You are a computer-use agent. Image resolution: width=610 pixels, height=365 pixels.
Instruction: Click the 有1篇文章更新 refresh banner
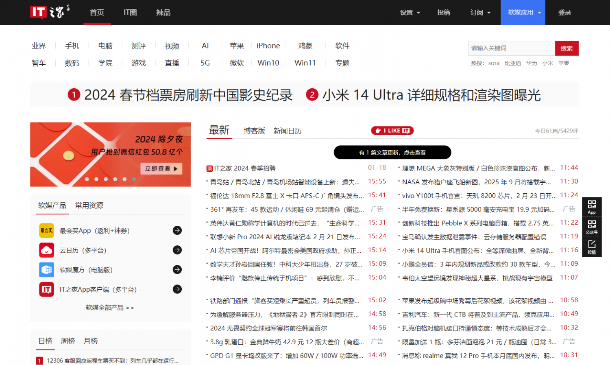tap(392, 152)
